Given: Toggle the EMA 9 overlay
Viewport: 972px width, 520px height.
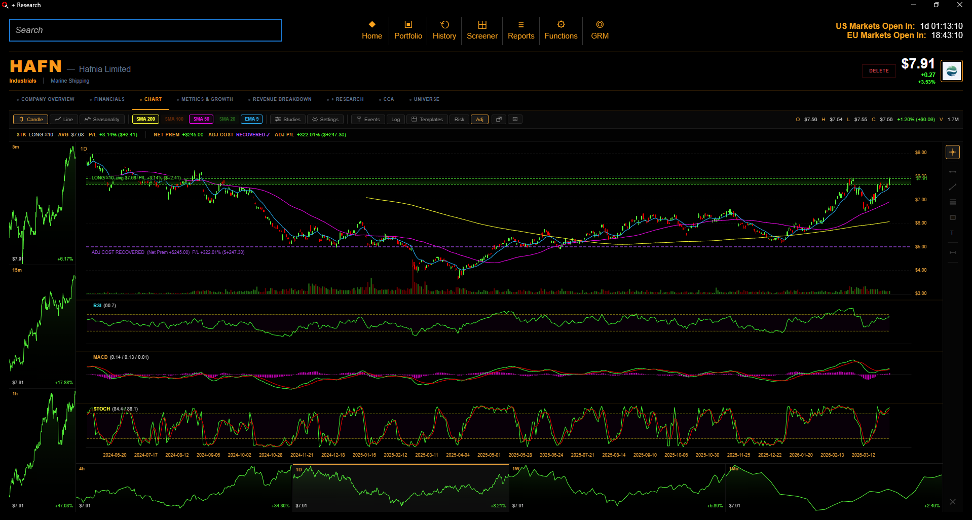Looking at the screenshot, I should click(x=251, y=119).
